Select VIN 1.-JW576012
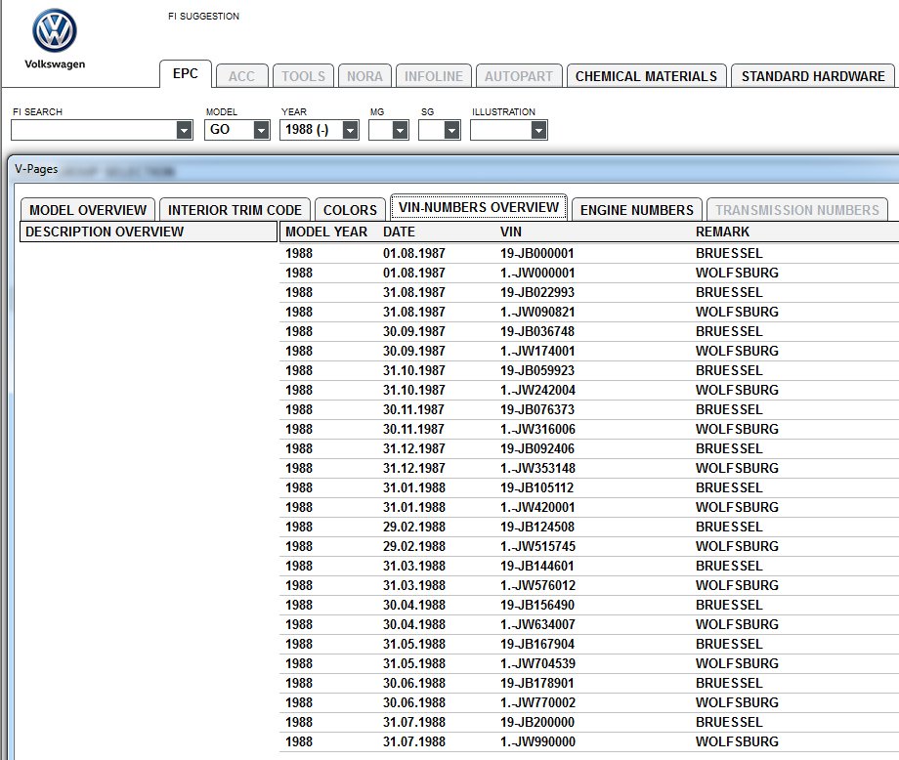Image resolution: width=899 pixels, height=760 pixels. coord(537,585)
